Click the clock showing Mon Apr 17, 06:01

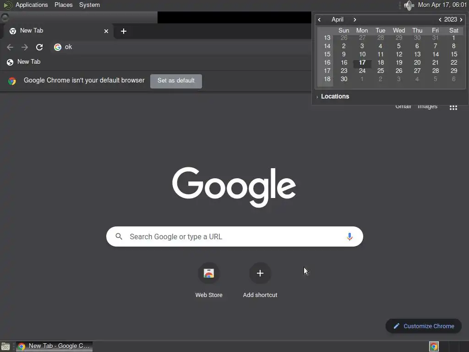click(442, 5)
